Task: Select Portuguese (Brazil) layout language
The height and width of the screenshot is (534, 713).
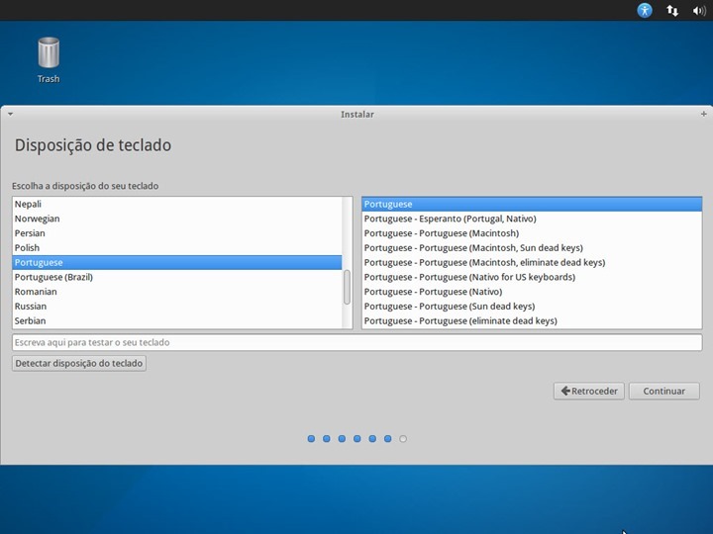Action: coord(177,277)
